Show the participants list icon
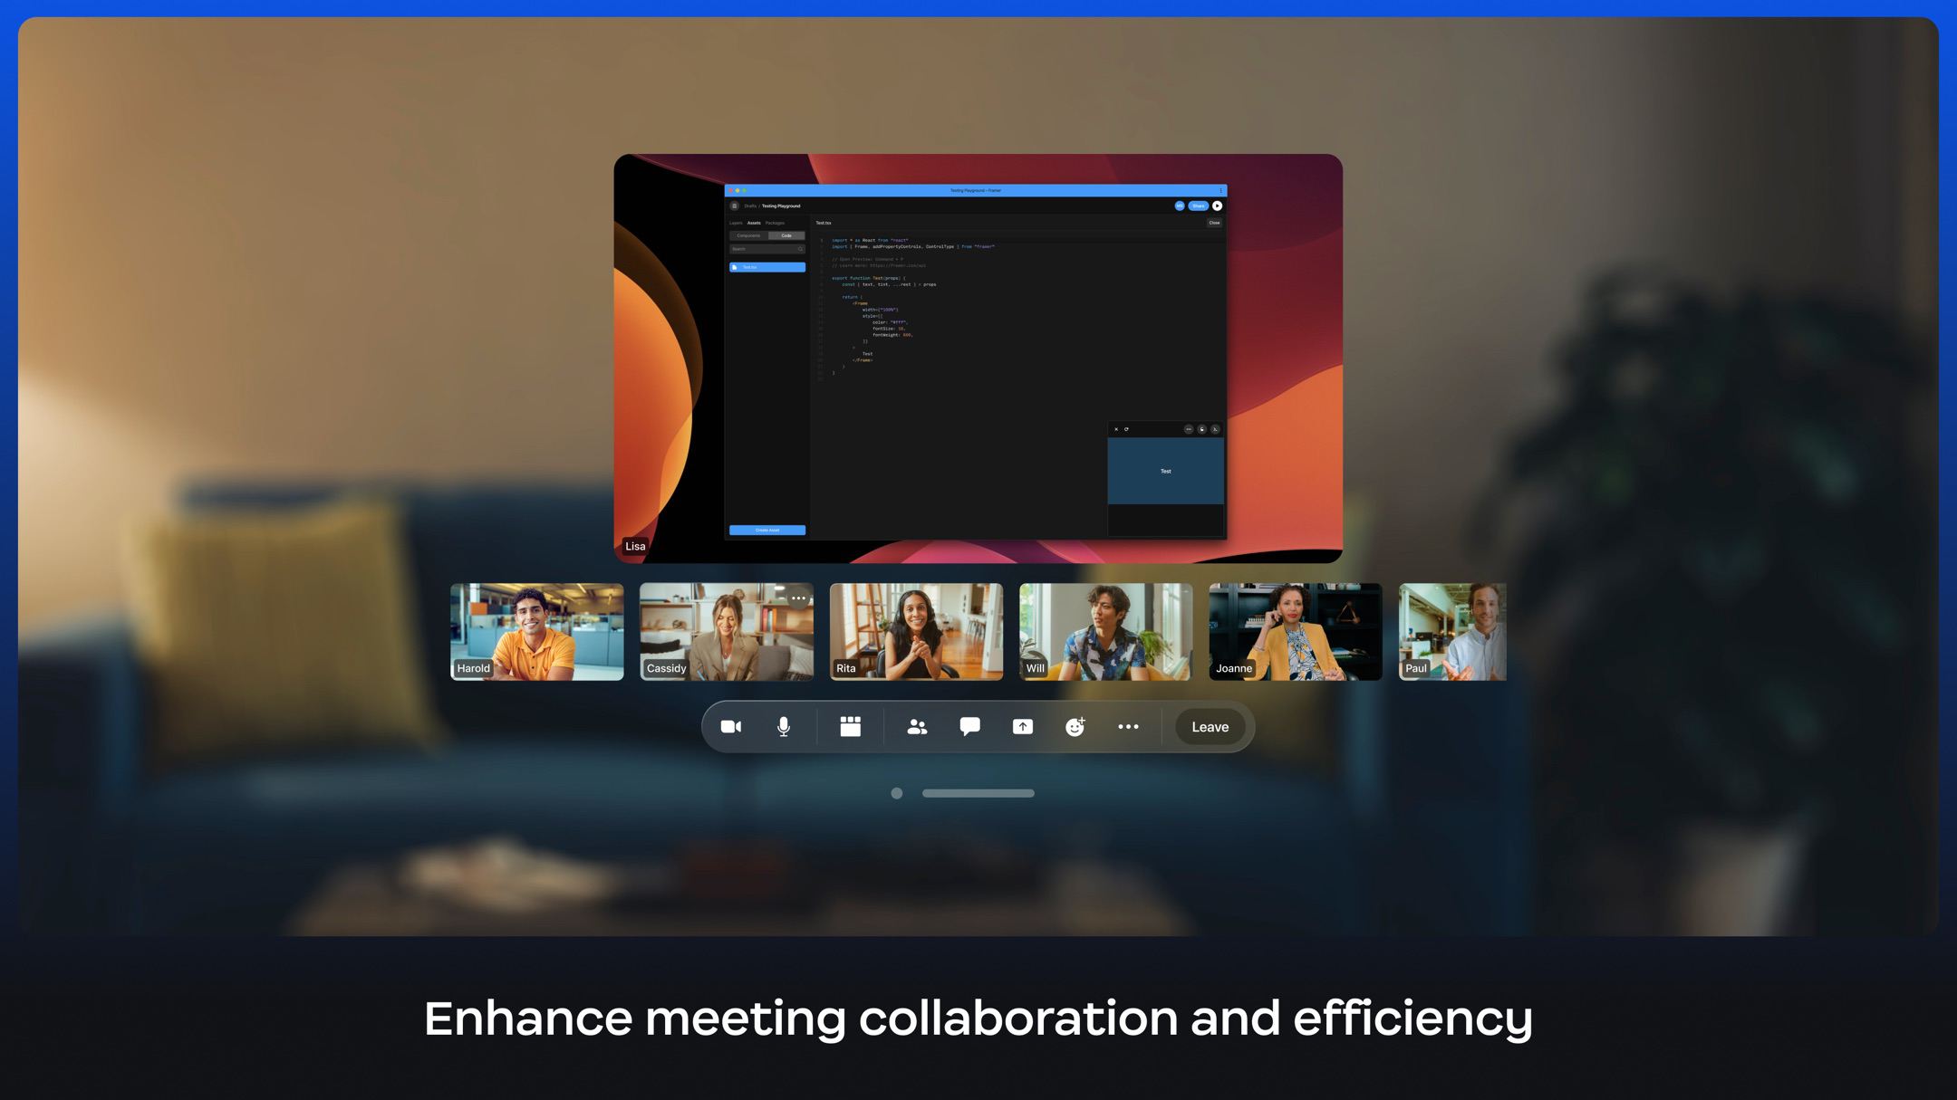 (x=916, y=726)
